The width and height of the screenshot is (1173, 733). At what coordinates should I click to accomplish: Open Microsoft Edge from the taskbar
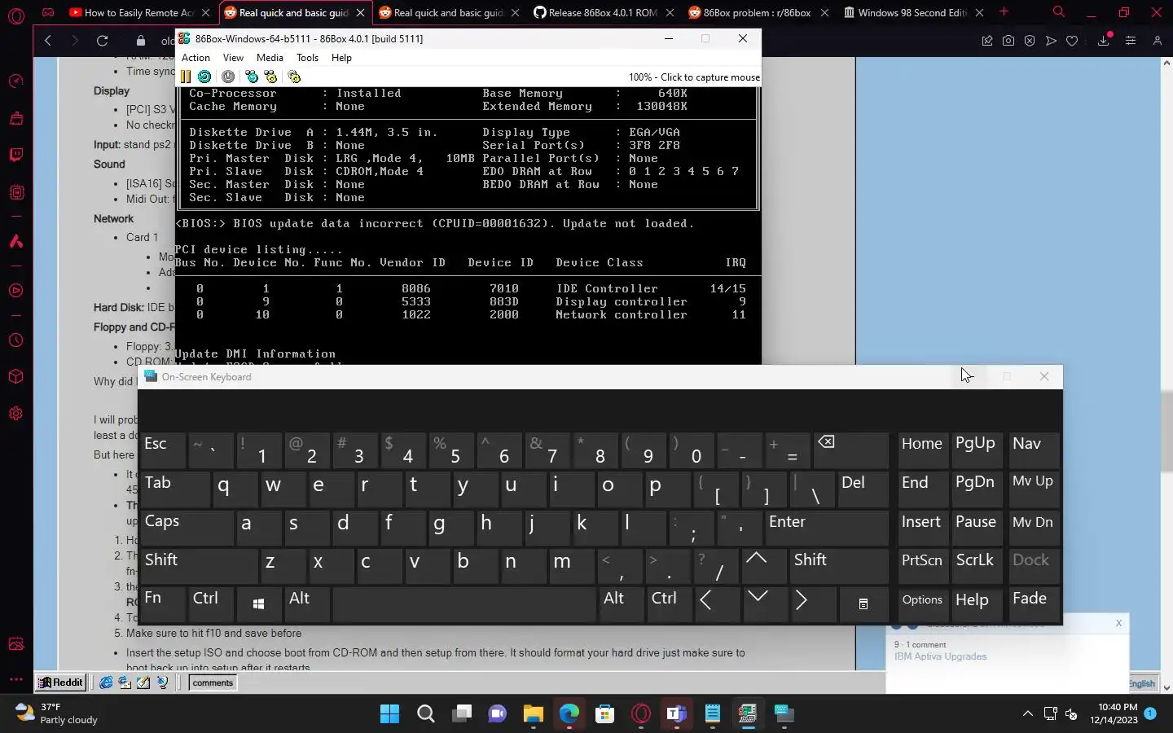[569, 714]
